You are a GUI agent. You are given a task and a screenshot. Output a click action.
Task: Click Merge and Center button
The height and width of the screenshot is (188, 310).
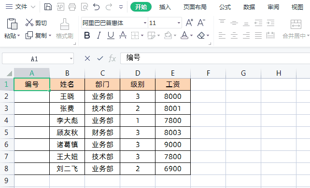296,29
